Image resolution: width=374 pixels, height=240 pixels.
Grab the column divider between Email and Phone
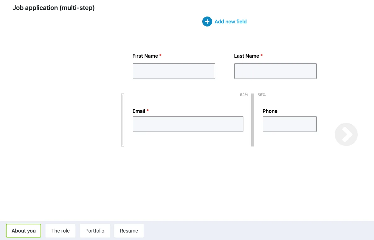tap(253, 120)
